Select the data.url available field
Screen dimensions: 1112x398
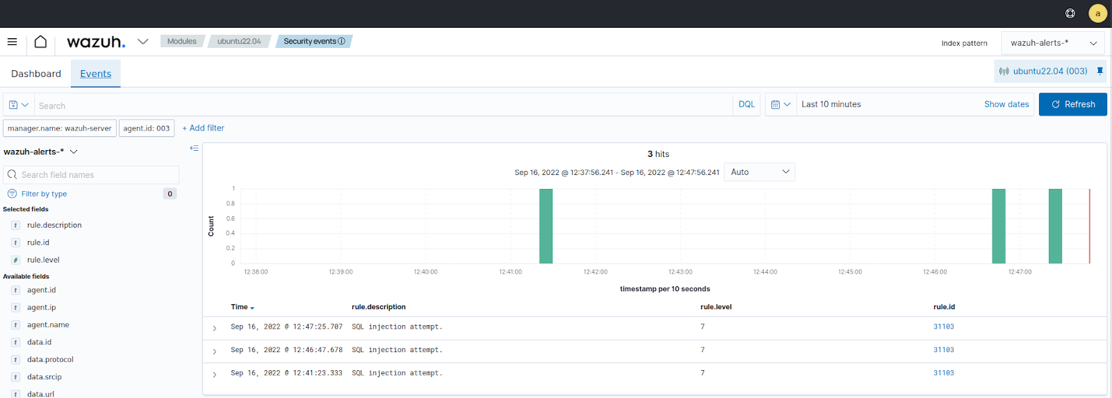coord(40,394)
